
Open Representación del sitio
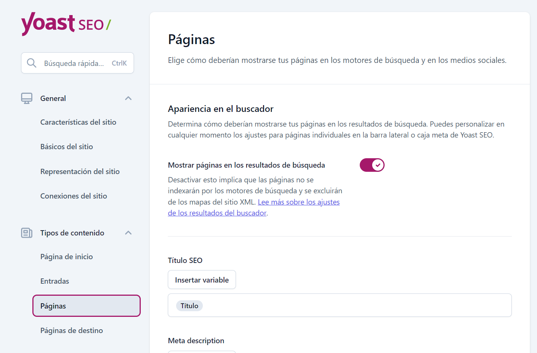coord(80,171)
